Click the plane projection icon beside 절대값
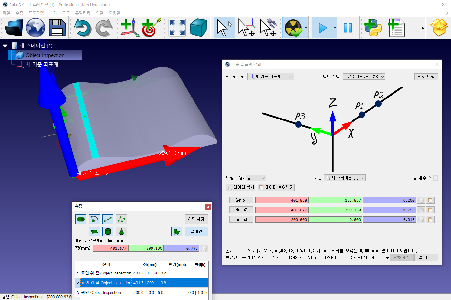The height and width of the screenshot is (300, 451). point(177,232)
